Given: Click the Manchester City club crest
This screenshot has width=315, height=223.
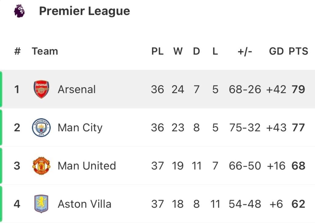Looking at the screenshot, I should point(42,128).
